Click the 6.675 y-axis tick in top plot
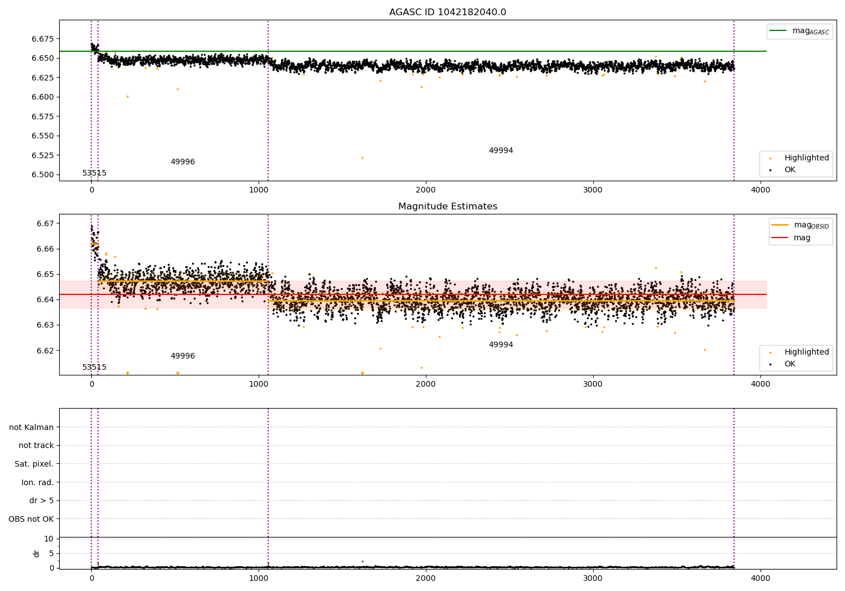 point(42,39)
